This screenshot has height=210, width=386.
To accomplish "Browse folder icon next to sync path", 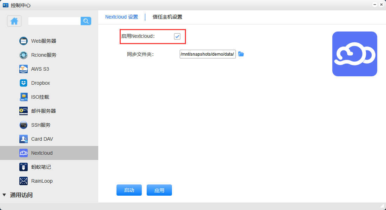I will click(241, 54).
